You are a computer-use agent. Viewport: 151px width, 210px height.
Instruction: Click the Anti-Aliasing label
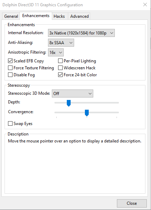tap(21, 42)
